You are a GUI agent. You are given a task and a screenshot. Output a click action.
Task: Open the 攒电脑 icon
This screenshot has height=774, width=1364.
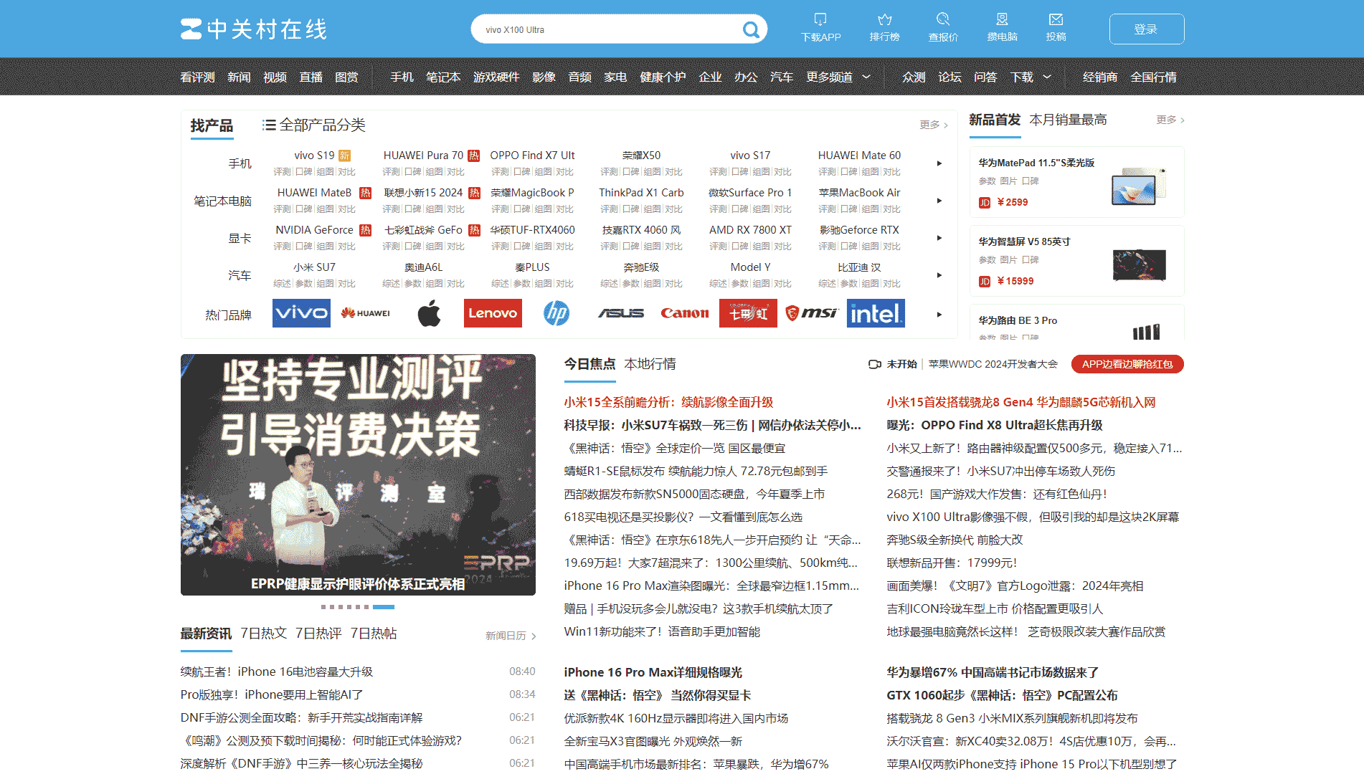coord(1002,19)
